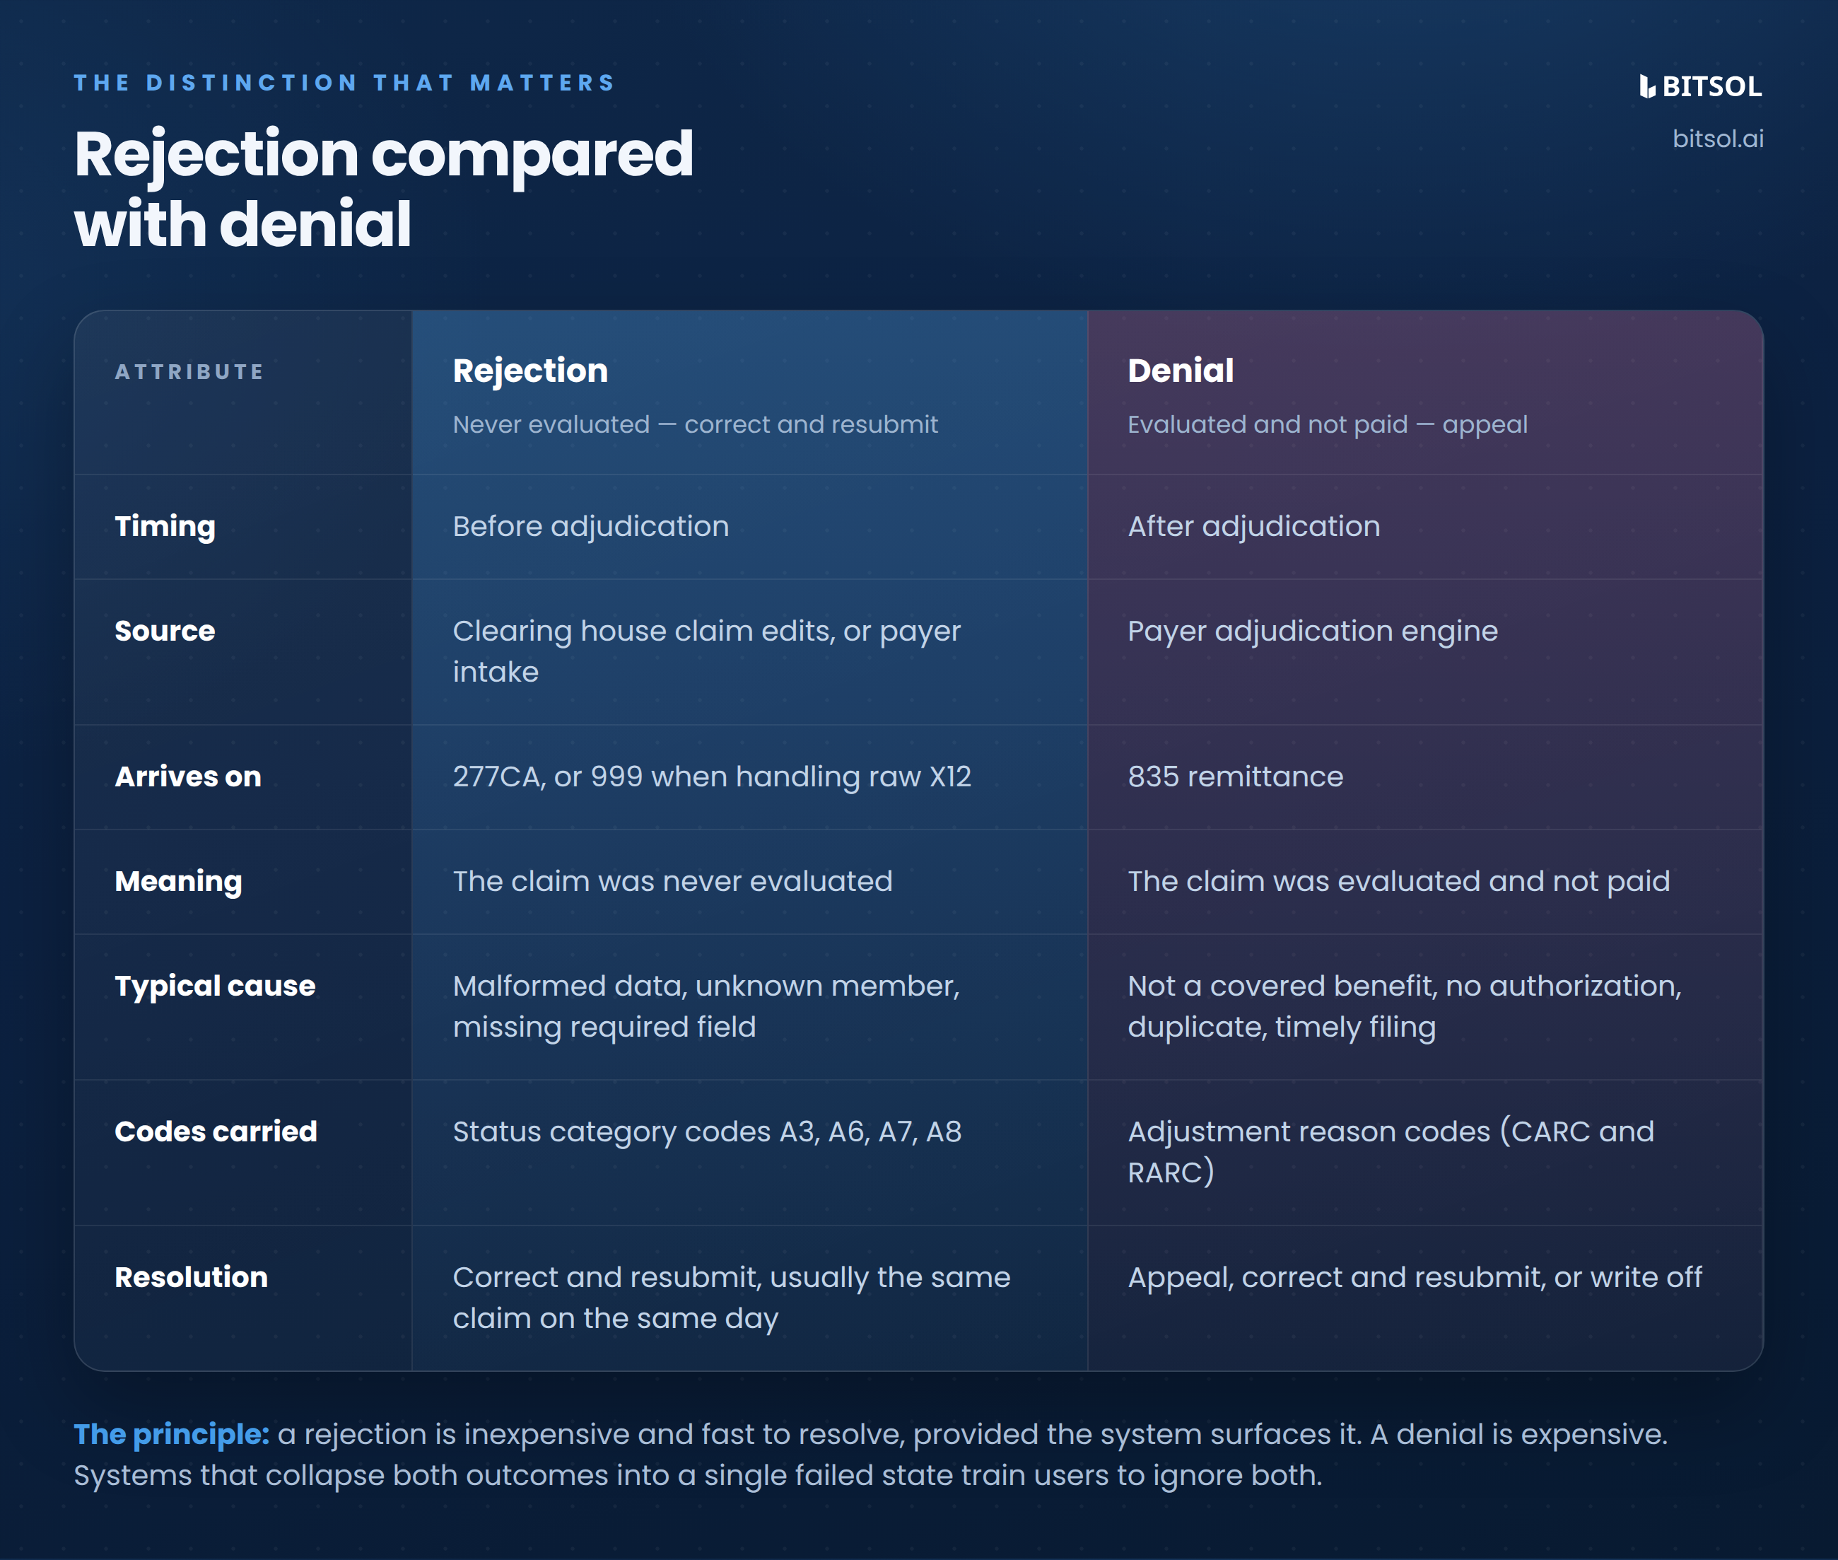The image size is (1838, 1560).
Task: Click the ATTRIBUTE column label
Action: coord(189,371)
